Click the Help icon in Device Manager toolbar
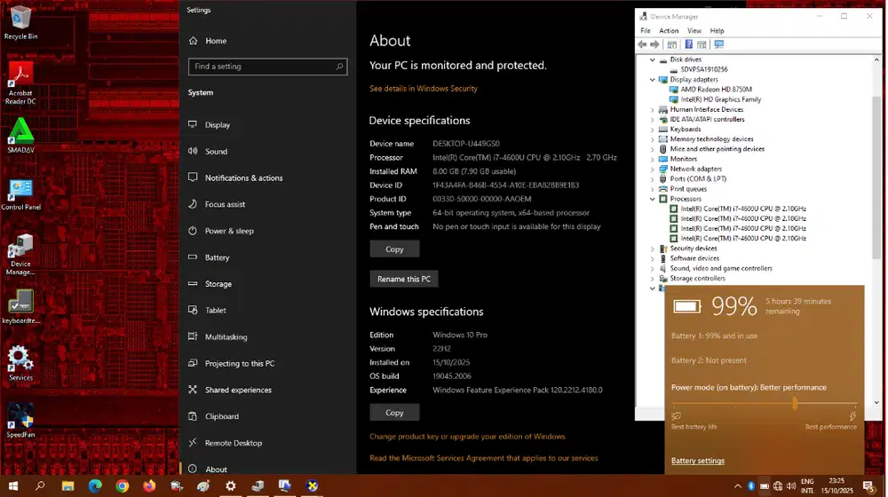 pos(688,44)
